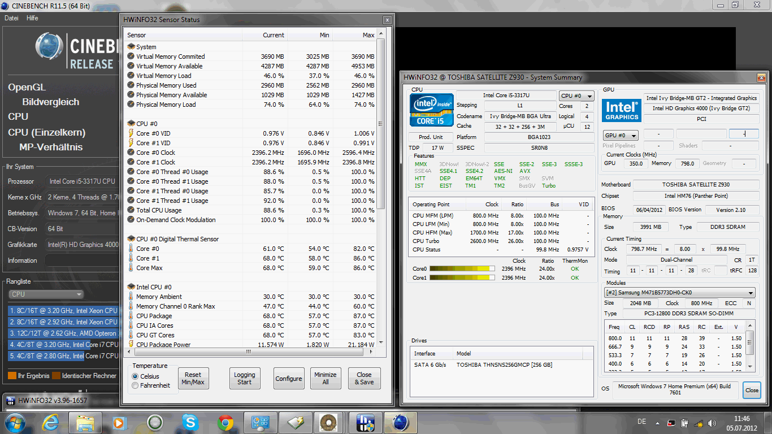Click the Max column header
The width and height of the screenshot is (772, 434).
pos(354,35)
